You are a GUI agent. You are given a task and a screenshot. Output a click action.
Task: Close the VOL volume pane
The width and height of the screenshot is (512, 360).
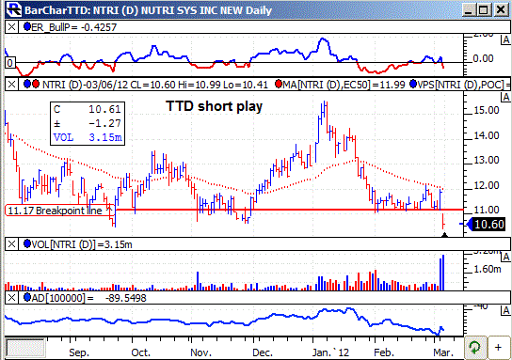pos(11,243)
